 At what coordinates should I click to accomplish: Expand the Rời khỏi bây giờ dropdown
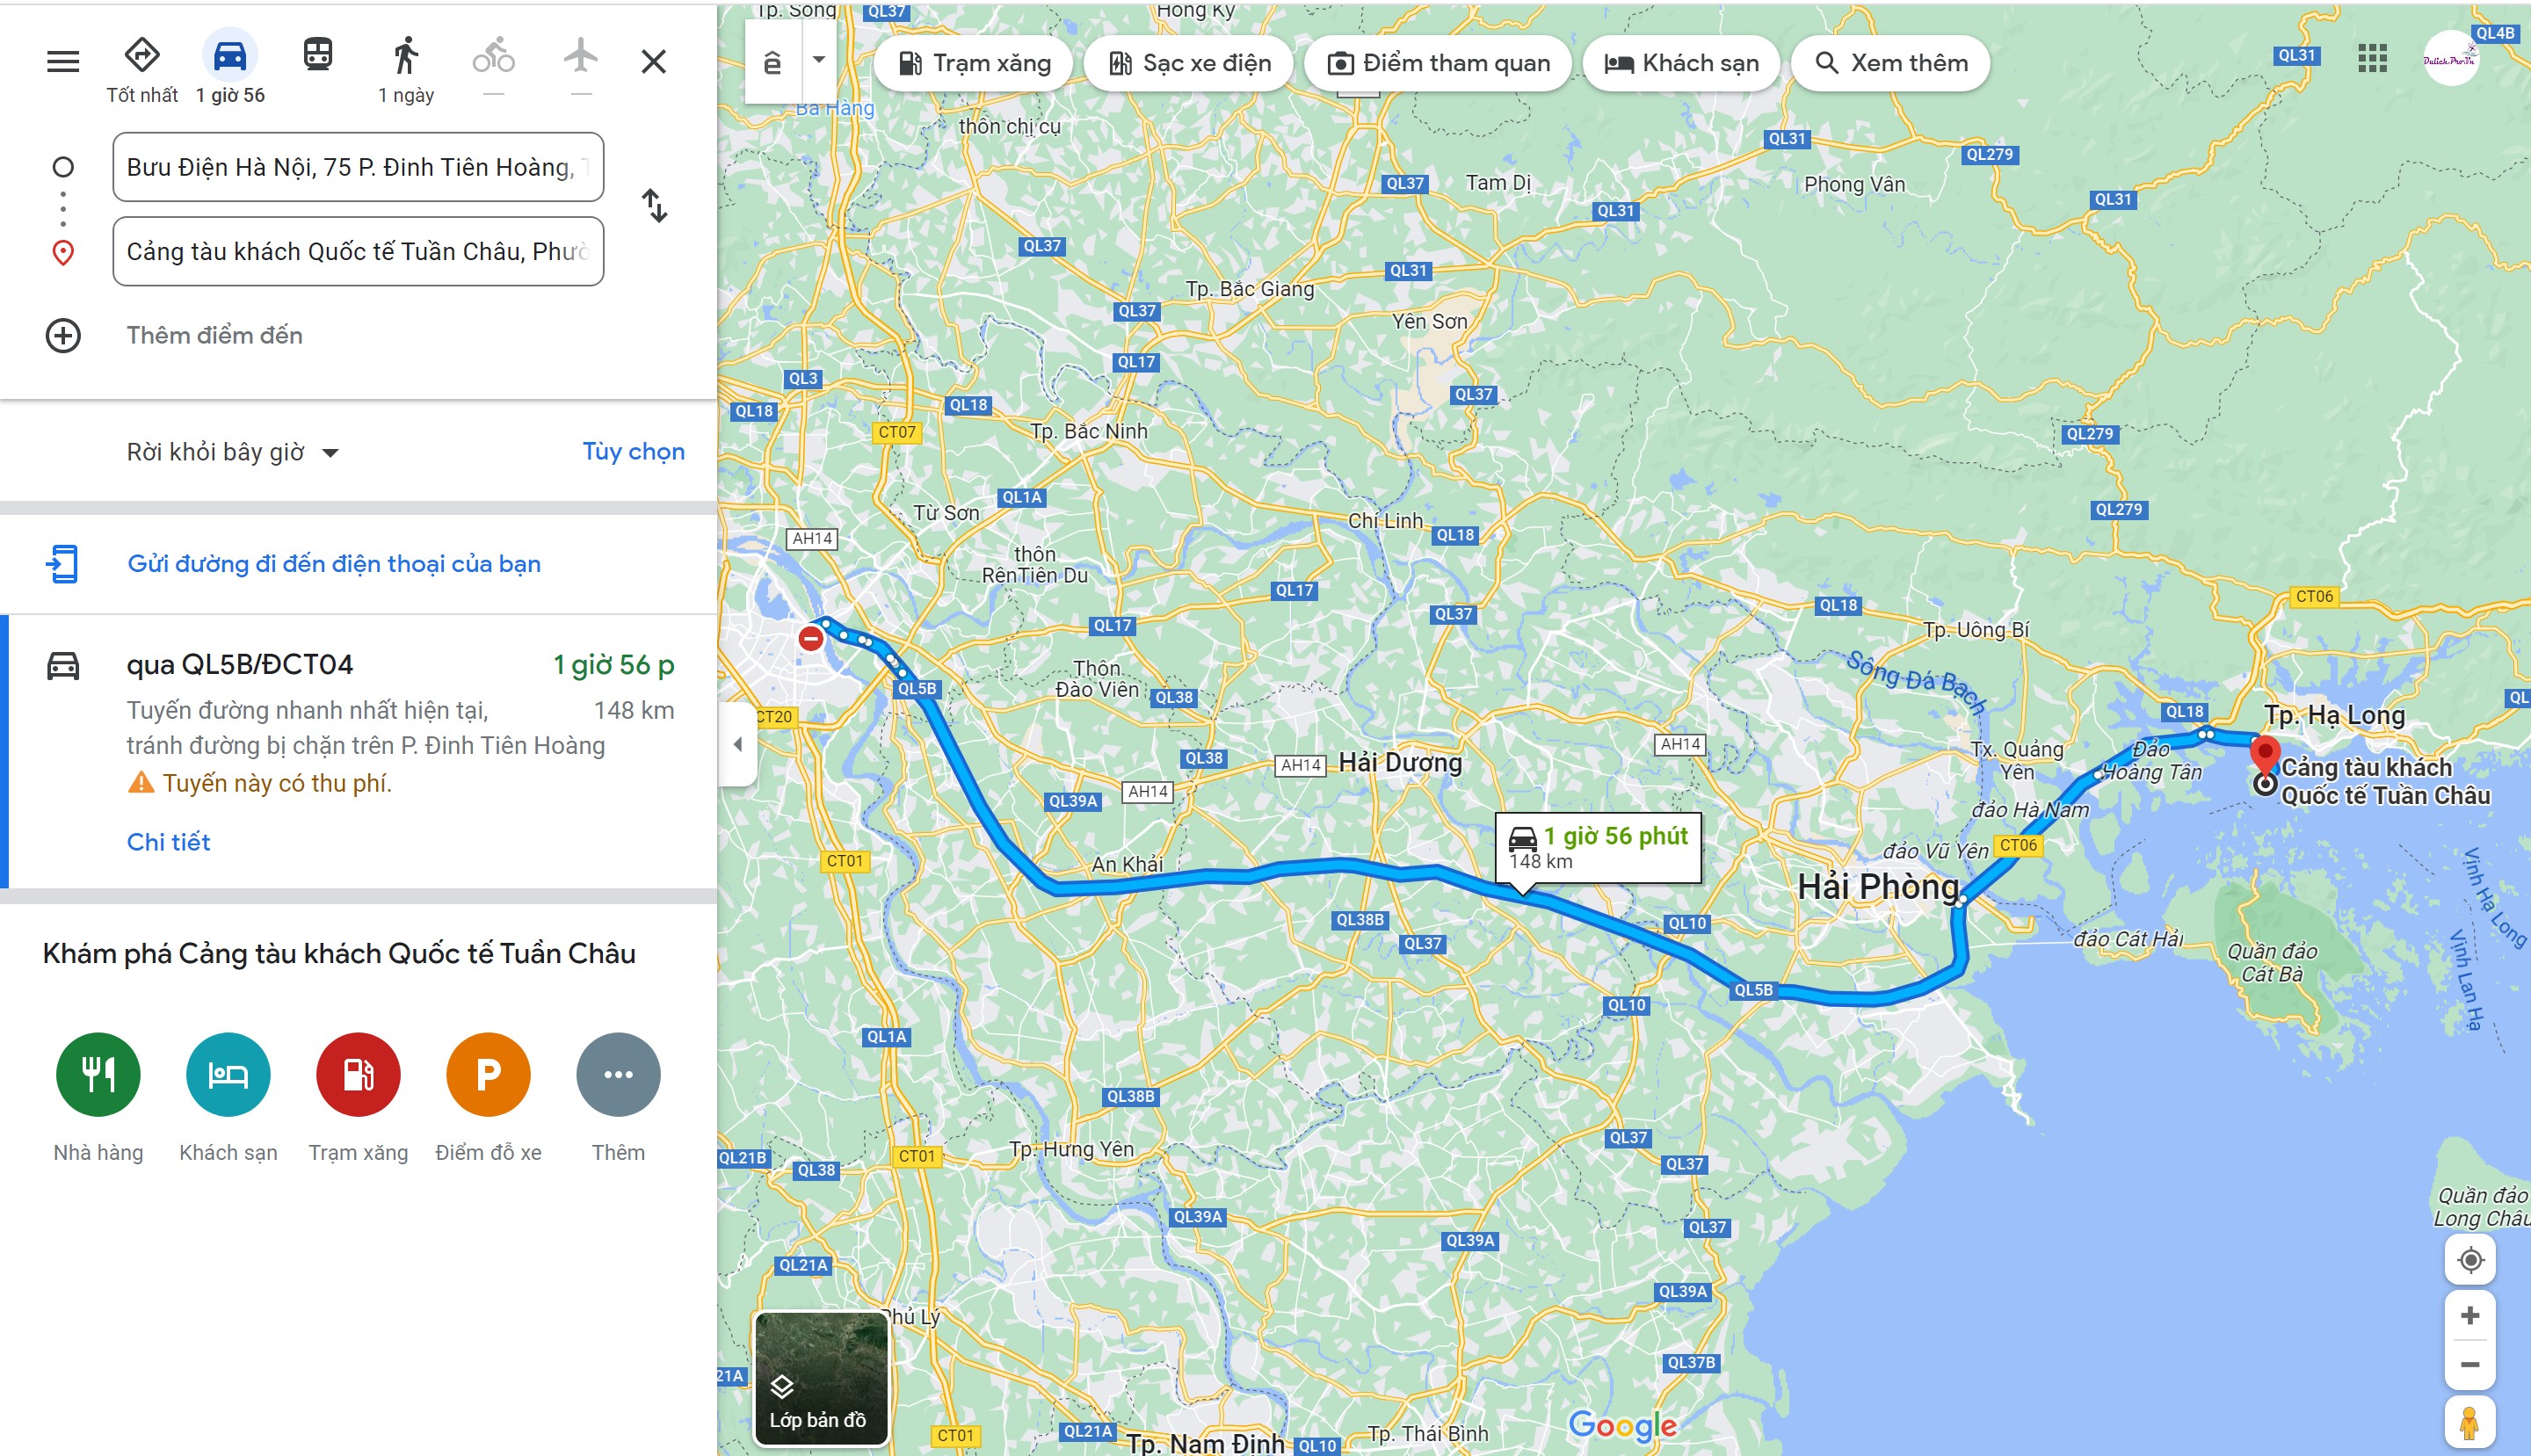click(x=233, y=452)
